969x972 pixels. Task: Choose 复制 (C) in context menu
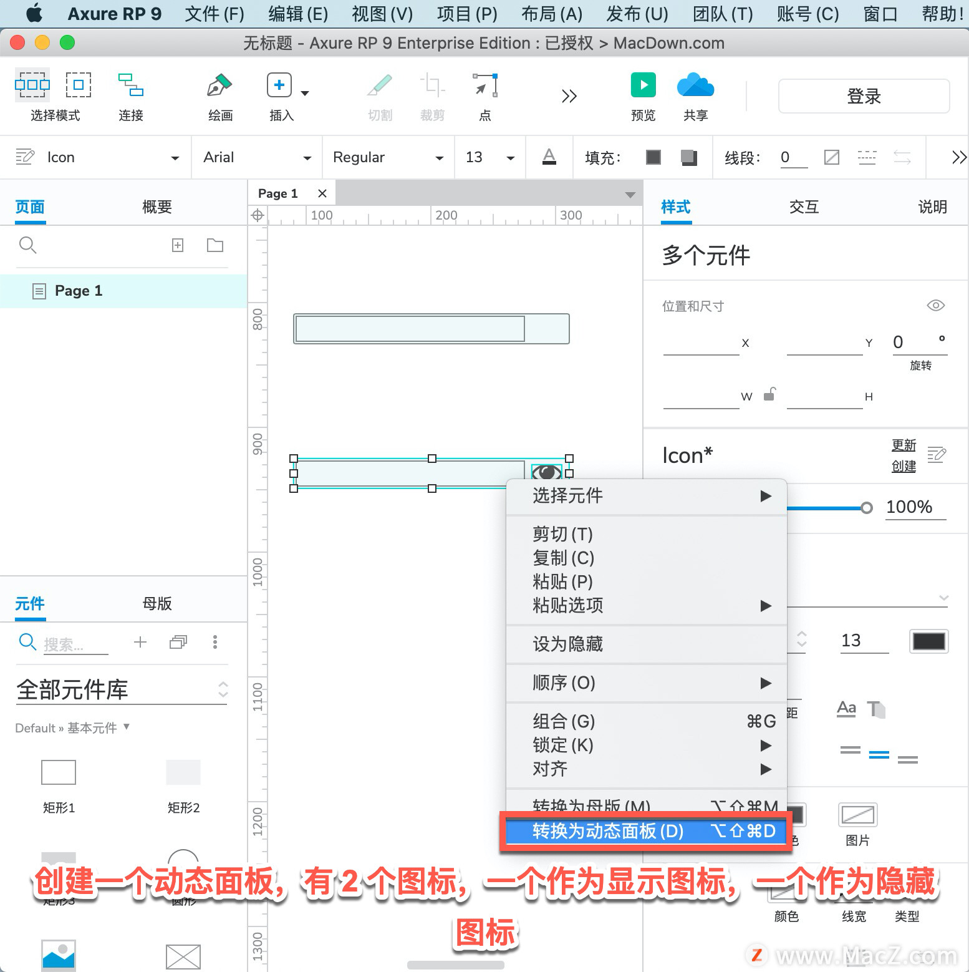pos(647,558)
